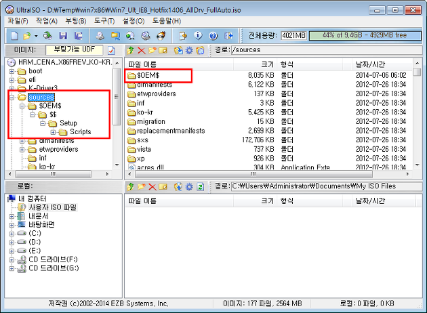The width and height of the screenshot is (427, 313).
Task: Open image pane gear settings icon
Action: point(189,50)
